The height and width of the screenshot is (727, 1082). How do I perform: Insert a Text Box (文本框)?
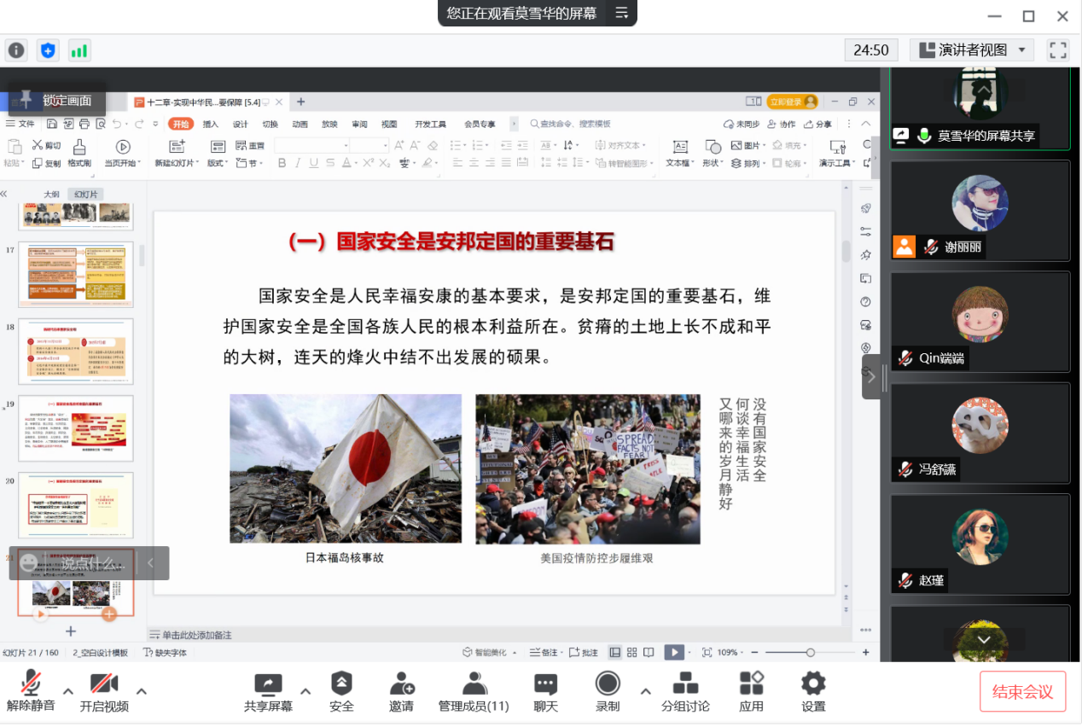point(680,154)
